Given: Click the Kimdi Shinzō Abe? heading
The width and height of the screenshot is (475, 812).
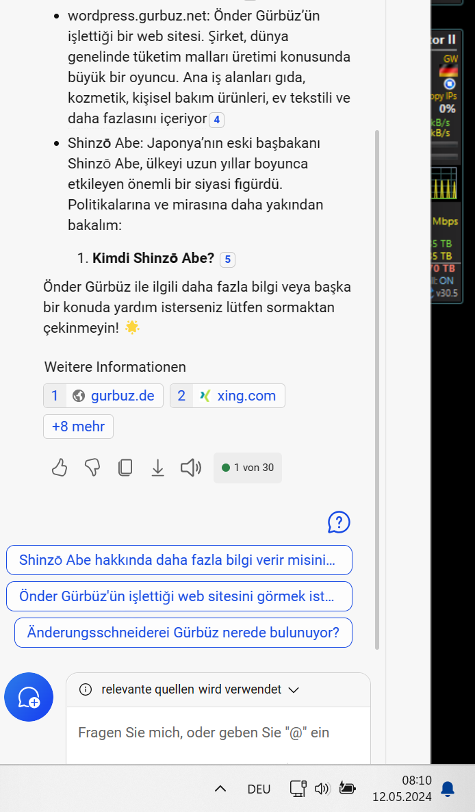Looking at the screenshot, I should [153, 258].
